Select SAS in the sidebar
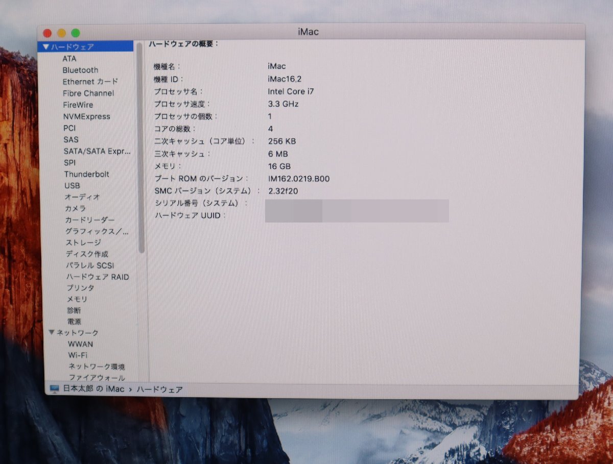613x464 pixels. click(71, 139)
